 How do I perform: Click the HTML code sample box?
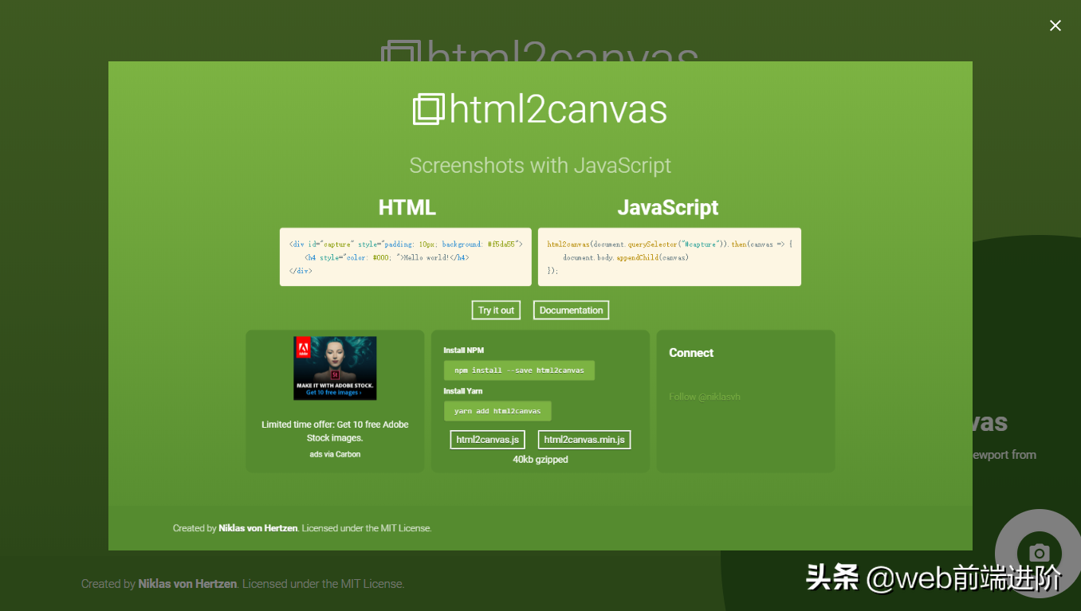[405, 257]
